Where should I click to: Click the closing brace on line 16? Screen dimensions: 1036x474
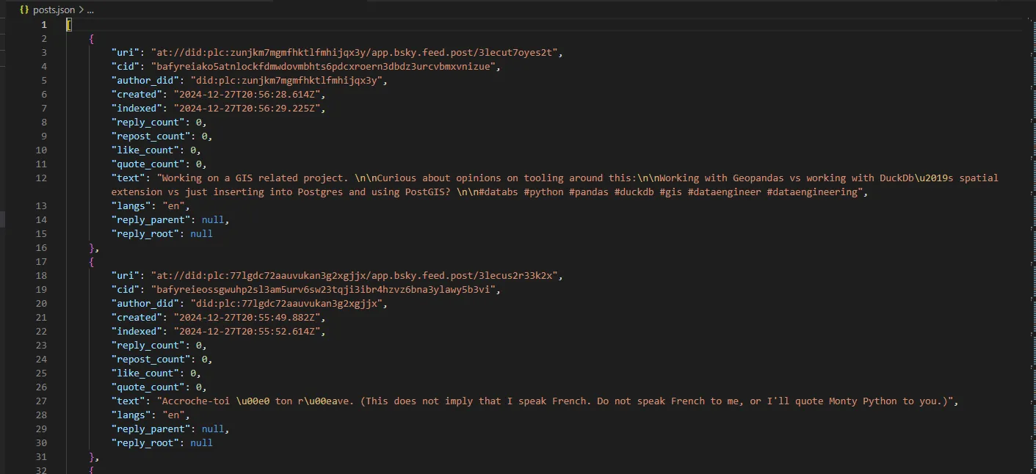pyautogui.click(x=92, y=247)
